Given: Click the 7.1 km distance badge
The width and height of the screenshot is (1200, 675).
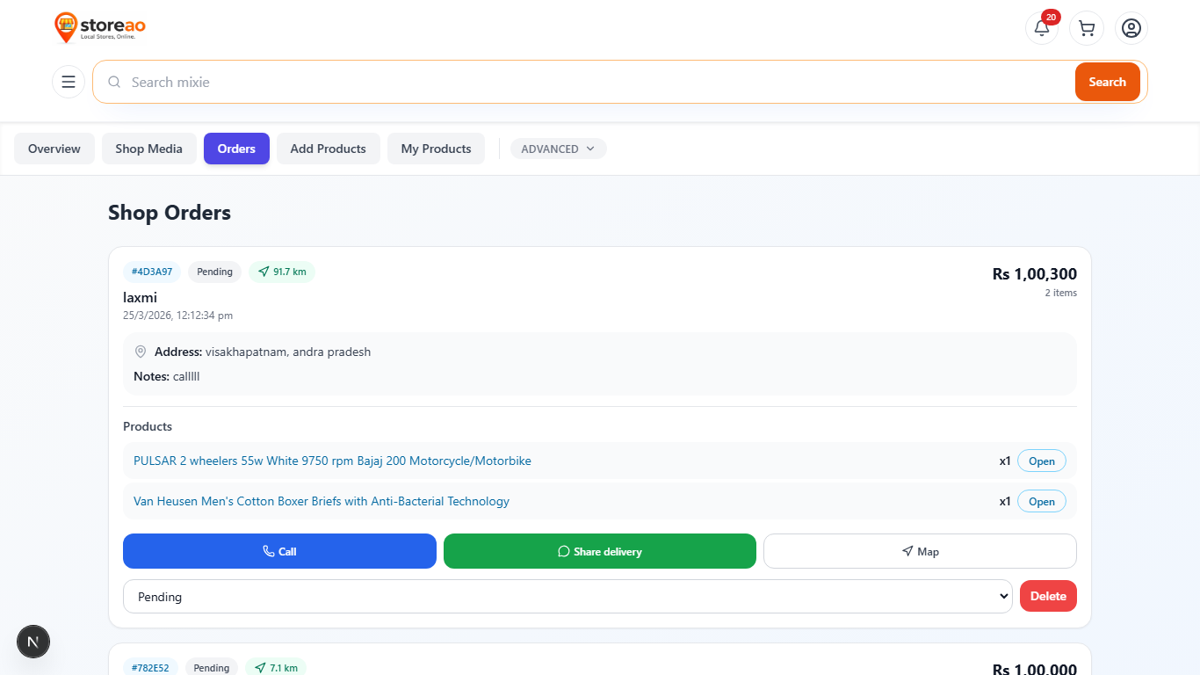Looking at the screenshot, I should click(276, 666).
